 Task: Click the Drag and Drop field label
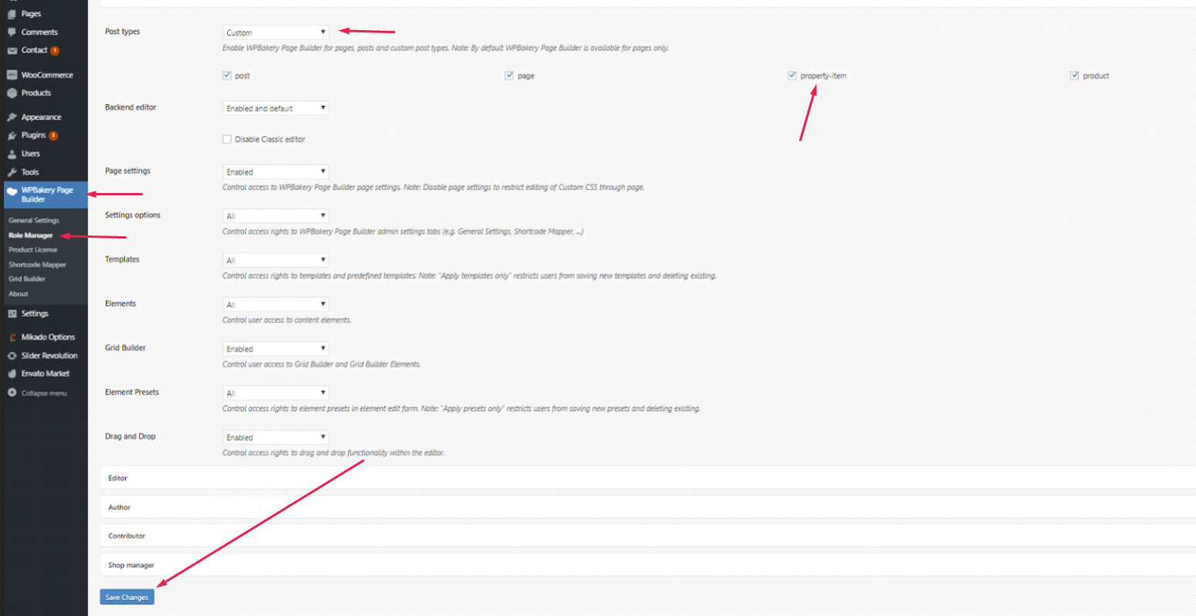(x=130, y=436)
